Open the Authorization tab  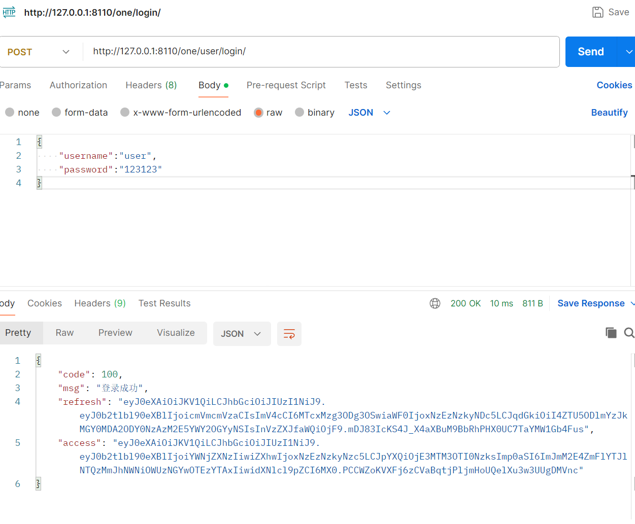click(x=78, y=85)
